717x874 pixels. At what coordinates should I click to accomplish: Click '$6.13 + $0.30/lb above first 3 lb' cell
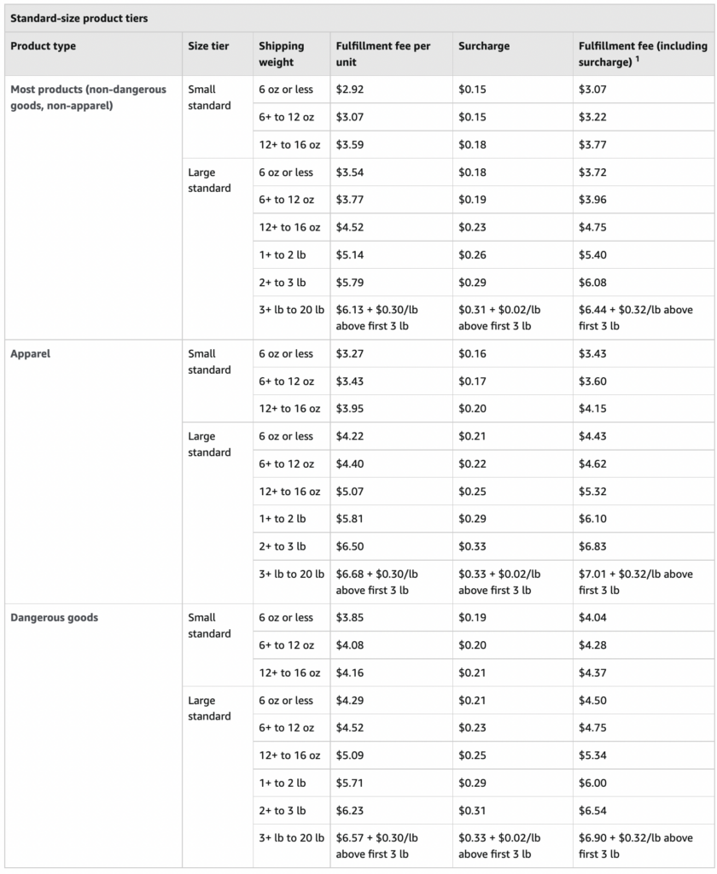[x=377, y=318]
